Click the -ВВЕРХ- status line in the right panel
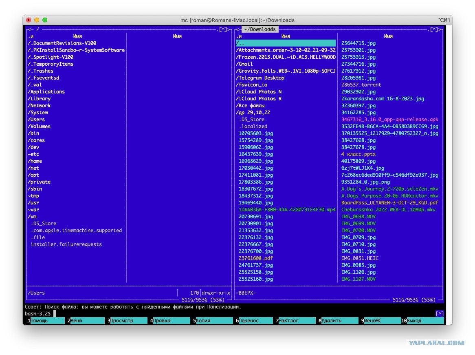The image size is (475, 355). (x=246, y=293)
